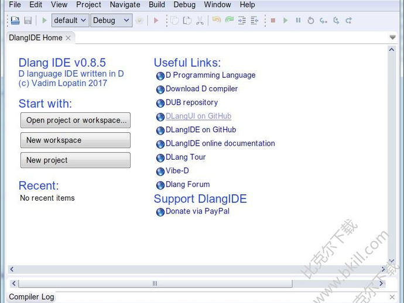The height and width of the screenshot is (303, 404).
Task: Click the Pause debugging icon
Action: click(x=298, y=20)
